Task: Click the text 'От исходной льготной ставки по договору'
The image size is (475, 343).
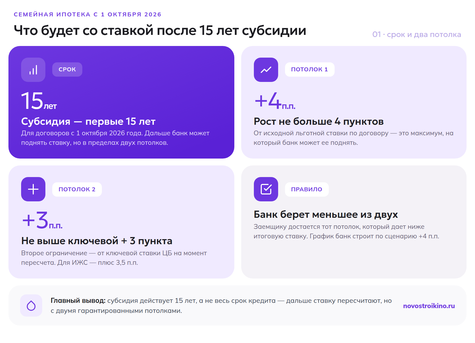Action: (321, 133)
